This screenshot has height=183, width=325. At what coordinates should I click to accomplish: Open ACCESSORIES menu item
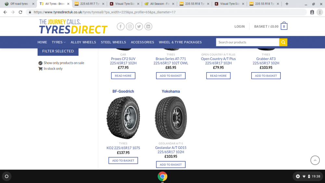142,42
